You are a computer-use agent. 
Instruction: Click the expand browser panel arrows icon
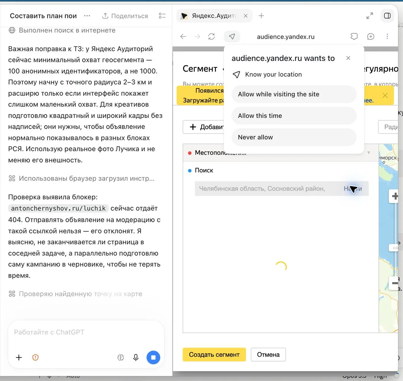click(370, 16)
